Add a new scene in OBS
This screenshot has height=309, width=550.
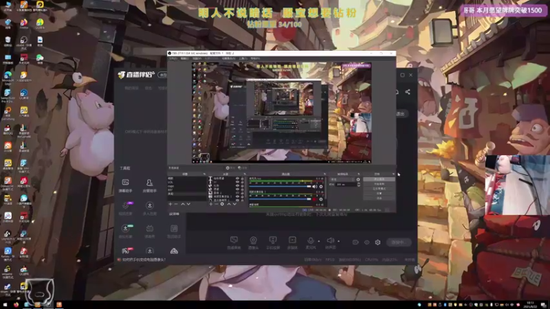170,204
